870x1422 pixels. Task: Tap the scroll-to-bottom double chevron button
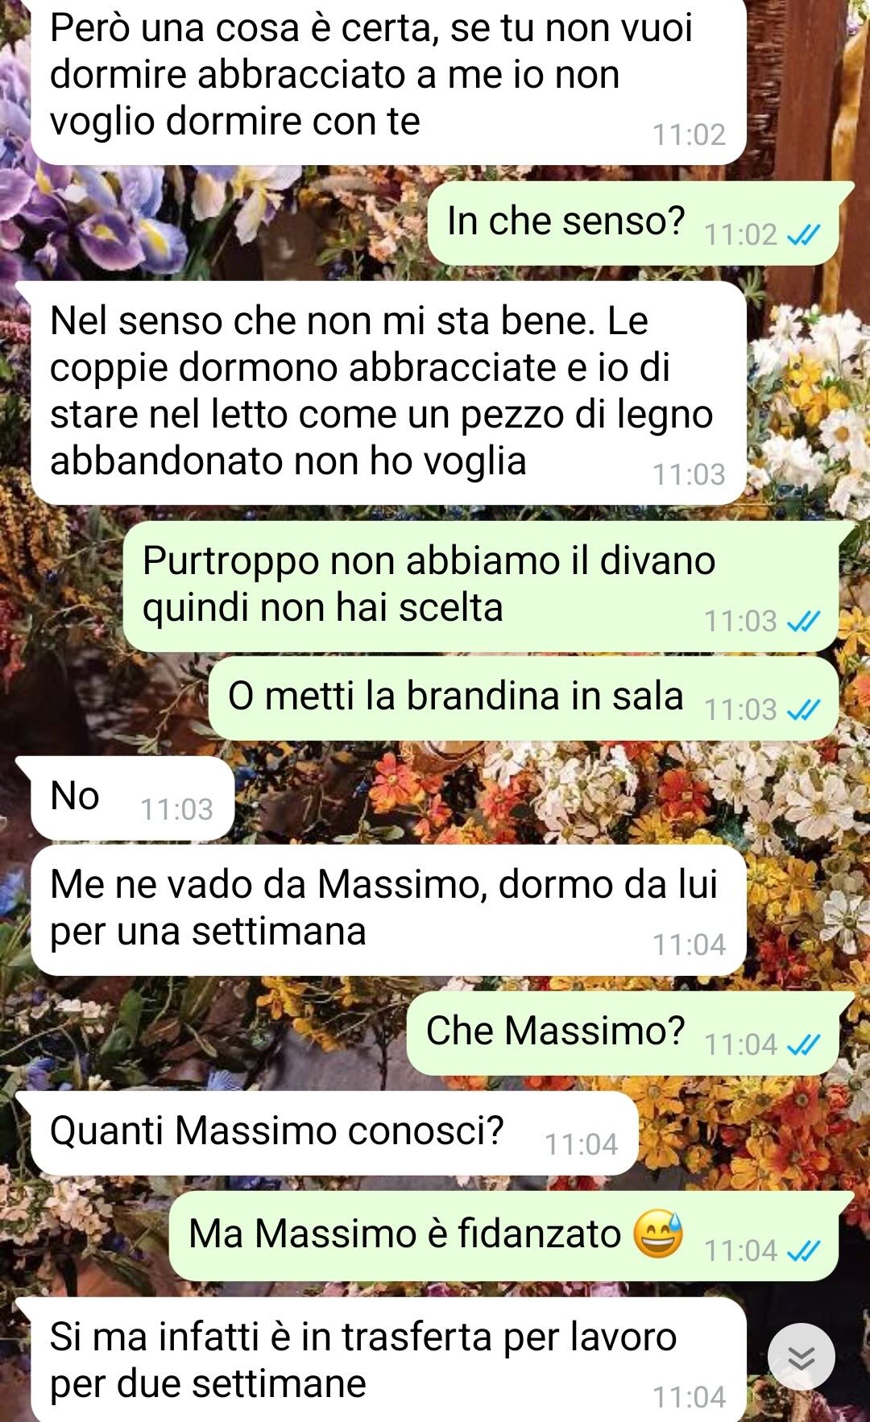[801, 1357]
